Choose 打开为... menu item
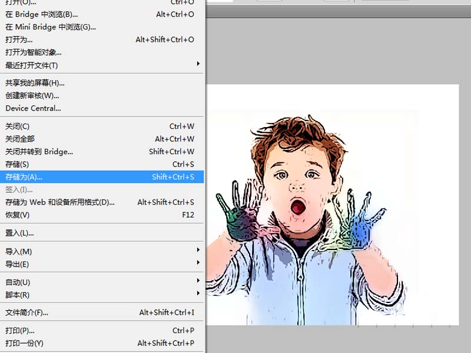 pyautogui.click(x=102, y=39)
